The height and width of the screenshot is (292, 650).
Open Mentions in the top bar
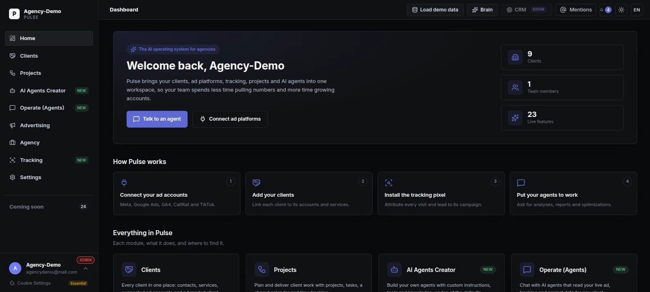tap(576, 10)
